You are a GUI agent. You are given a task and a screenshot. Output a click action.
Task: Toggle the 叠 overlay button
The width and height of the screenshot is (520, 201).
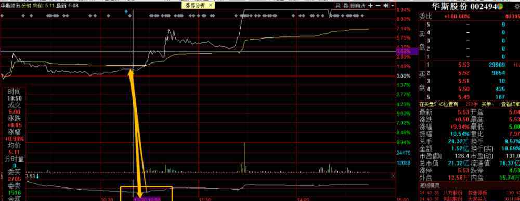tap(345, 6)
